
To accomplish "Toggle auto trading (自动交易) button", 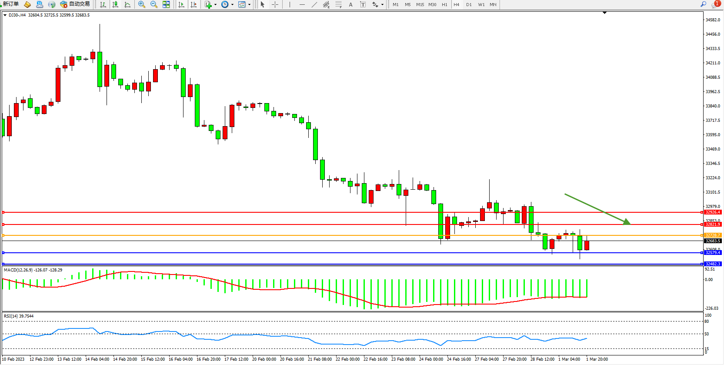I will click(75, 4).
